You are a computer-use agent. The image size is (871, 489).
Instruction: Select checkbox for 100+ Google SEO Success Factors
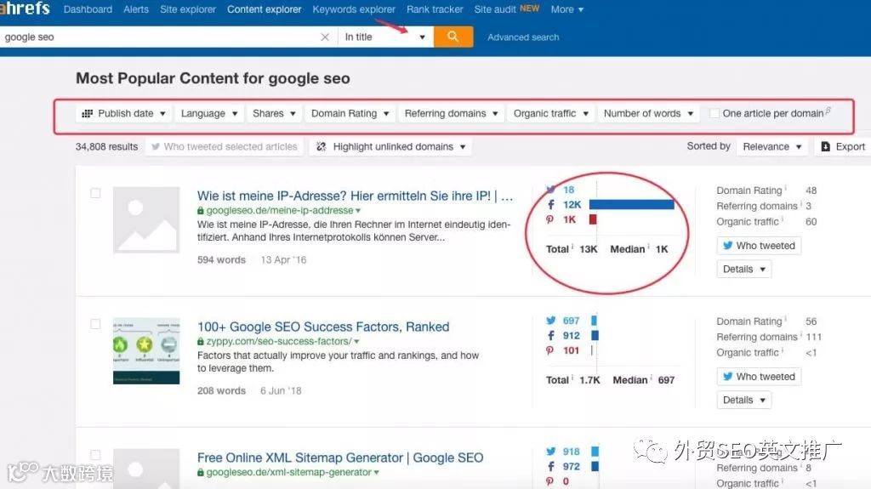95,324
